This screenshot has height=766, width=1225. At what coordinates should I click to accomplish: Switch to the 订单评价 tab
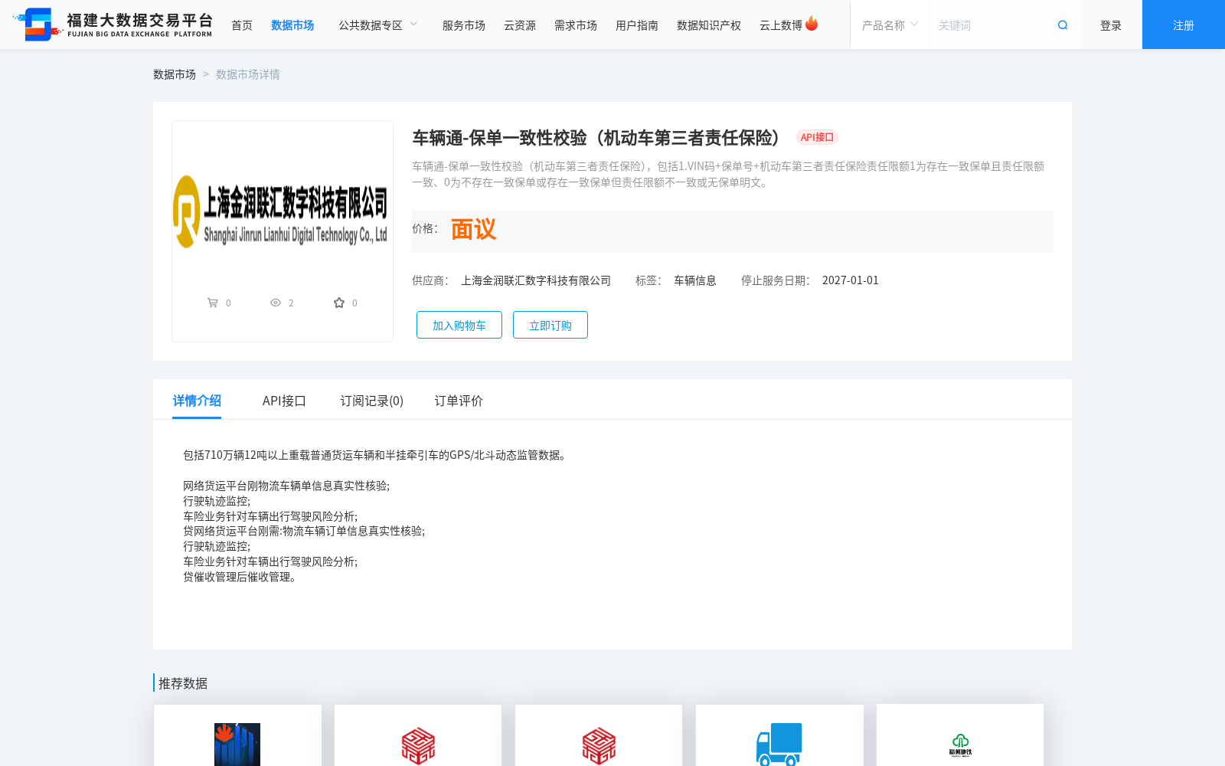[459, 401]
